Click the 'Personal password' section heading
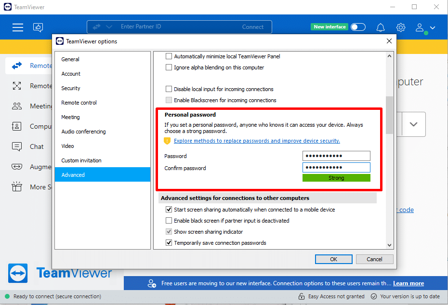The image size is (448, 305). coord(190,115)
